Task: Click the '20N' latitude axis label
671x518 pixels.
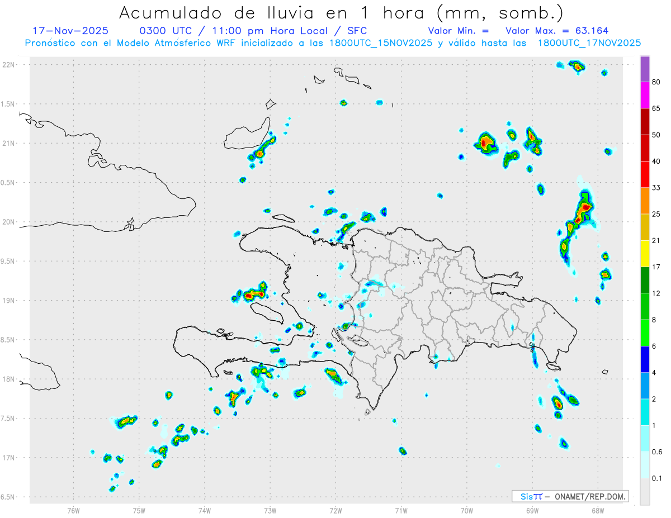Action: coord(9,222)
